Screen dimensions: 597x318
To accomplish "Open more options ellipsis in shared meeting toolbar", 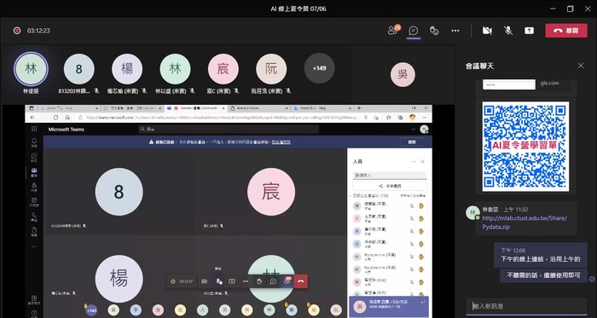I will coord(246,281).
